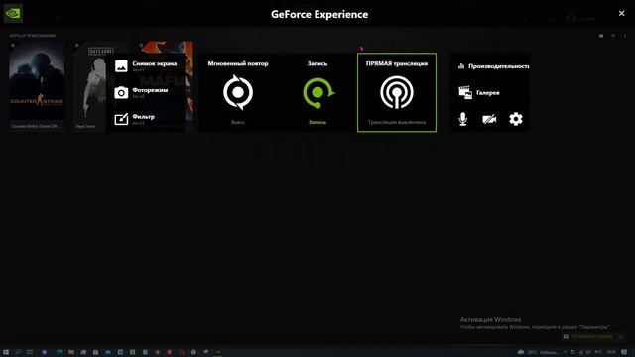The width and height of the screenshot is (635, 357).
Task: Open Фоторежим photo mode
Action: [x=141, y=92]
